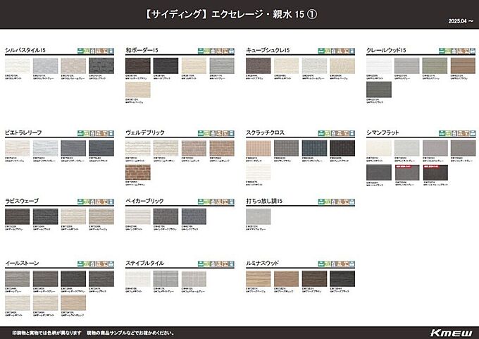
Task: Click the イールストーン heading
Action: pos(22,263)
